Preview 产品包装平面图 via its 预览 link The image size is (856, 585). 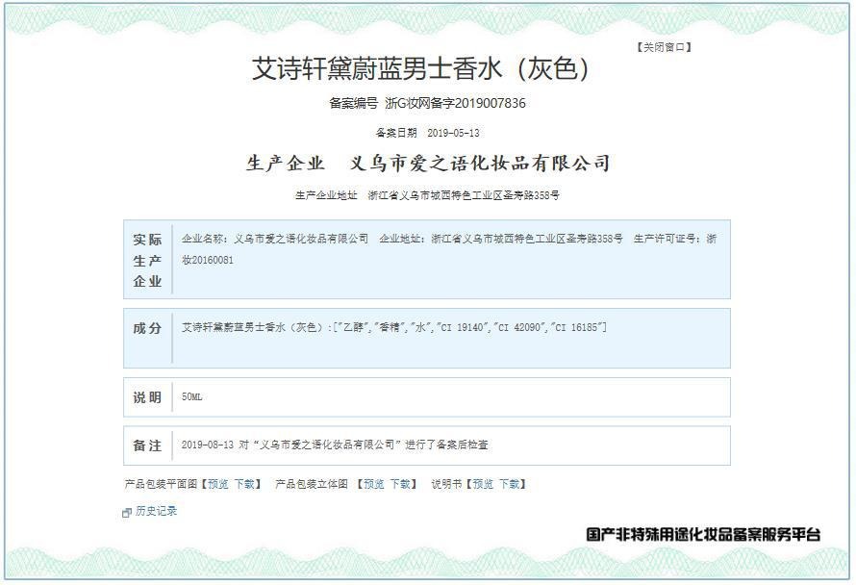point(218,484)
